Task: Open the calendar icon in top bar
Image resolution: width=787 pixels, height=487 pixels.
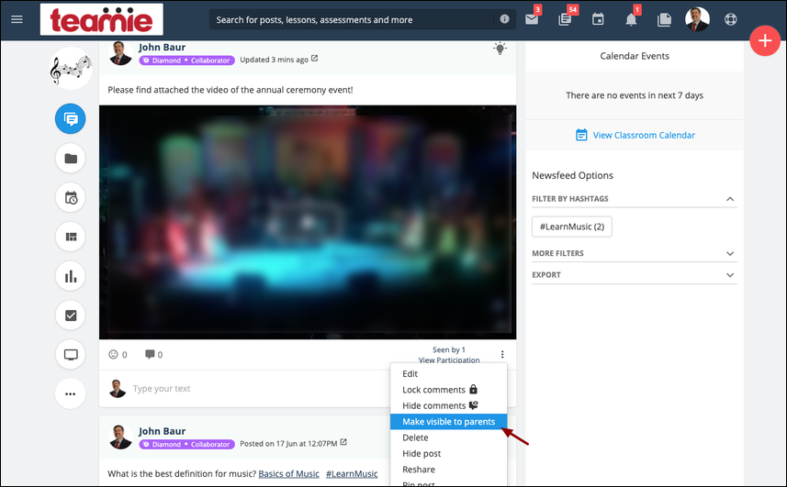Action: (x=598, y=19)
